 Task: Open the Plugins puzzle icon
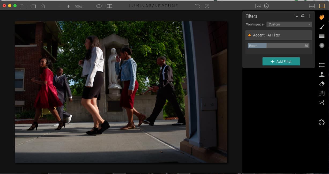tap(322, 123)
